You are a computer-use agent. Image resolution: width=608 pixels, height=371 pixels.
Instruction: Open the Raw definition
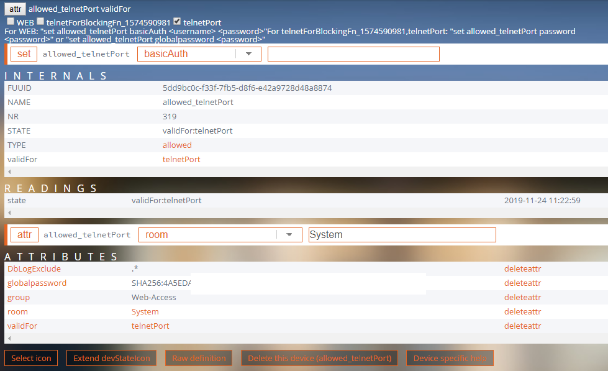199,358
